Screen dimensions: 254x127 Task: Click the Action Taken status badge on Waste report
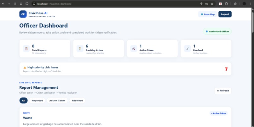click(218, 113)
